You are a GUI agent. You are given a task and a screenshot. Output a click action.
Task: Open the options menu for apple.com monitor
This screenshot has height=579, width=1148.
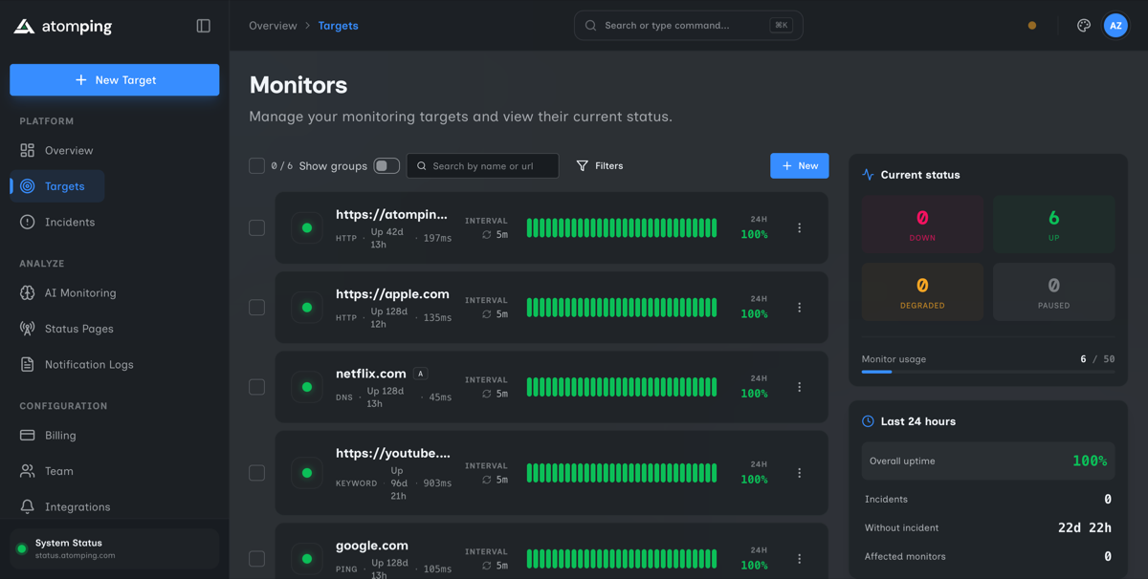[800, 307]
